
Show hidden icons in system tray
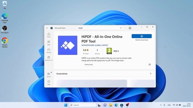(161, 105)
